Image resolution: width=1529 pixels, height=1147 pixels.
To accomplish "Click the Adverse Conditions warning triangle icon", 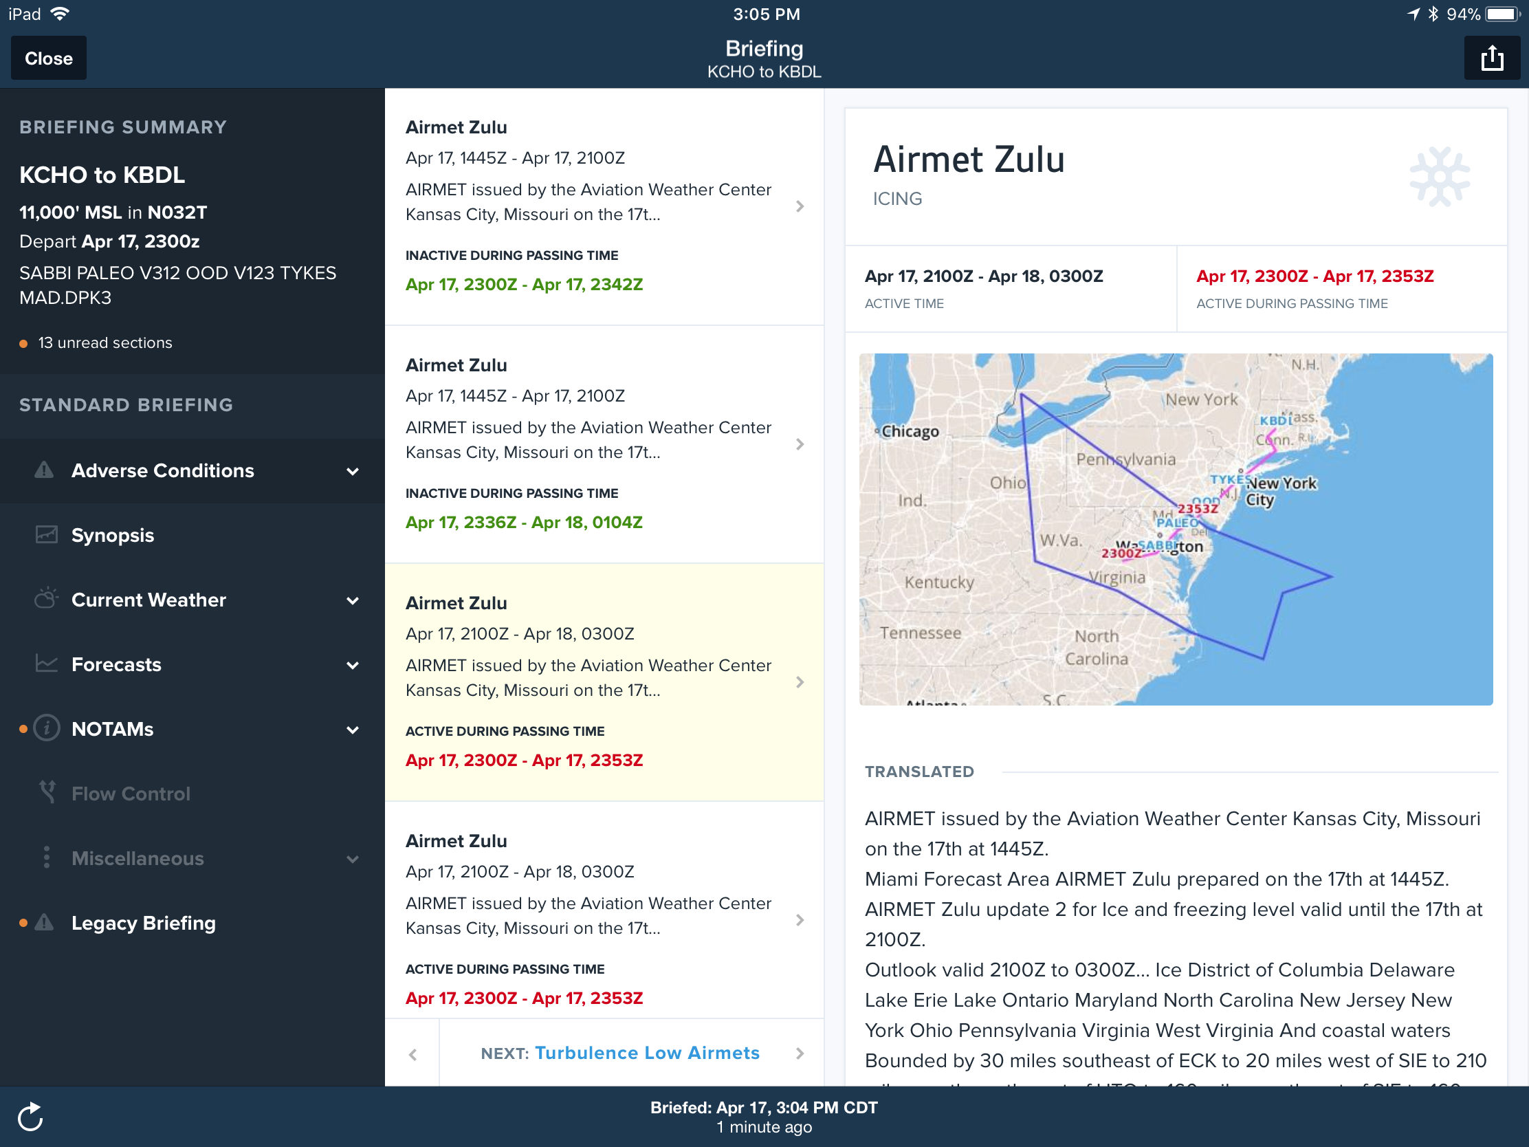I will (44, 471).
